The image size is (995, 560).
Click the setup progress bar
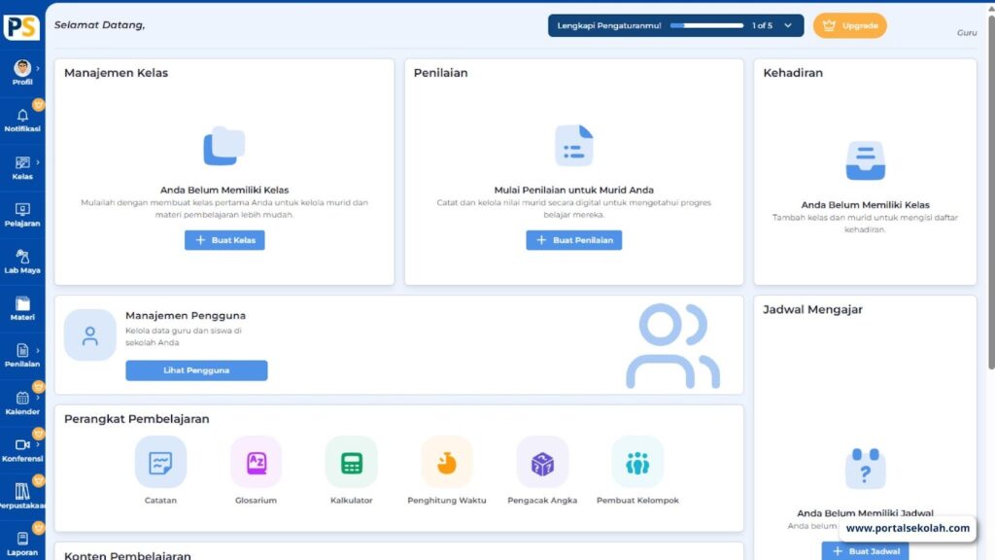tap(706, 25)
